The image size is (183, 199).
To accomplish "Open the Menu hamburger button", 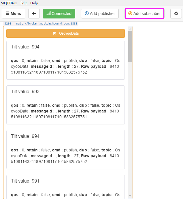I will pos(14,14).
